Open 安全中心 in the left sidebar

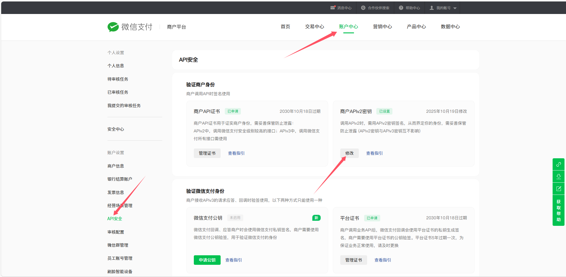[116, 129]
